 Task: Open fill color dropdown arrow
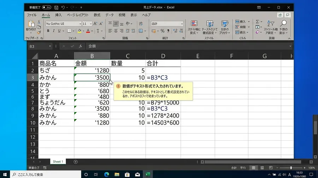(x=83, y=31)
